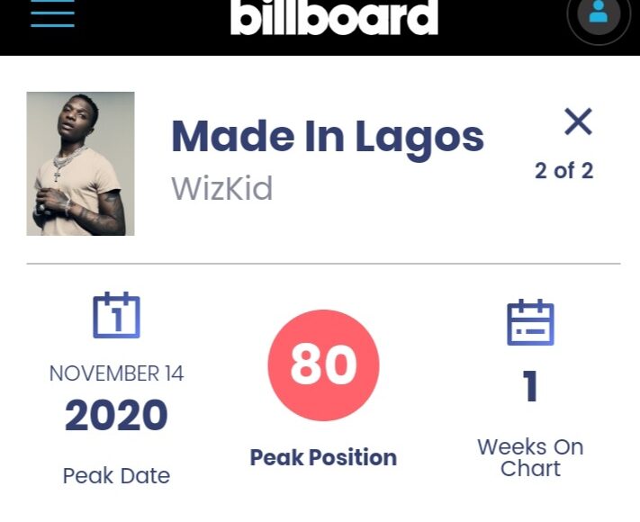Click the red 80 peak position circle

click(323, 364)
